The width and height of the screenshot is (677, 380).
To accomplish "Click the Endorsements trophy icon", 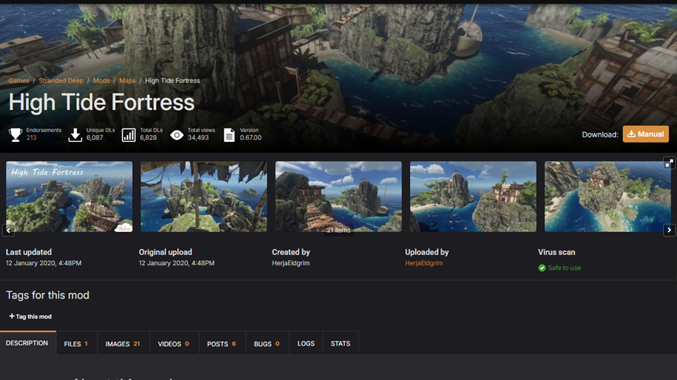I will [x=15, y=134].
